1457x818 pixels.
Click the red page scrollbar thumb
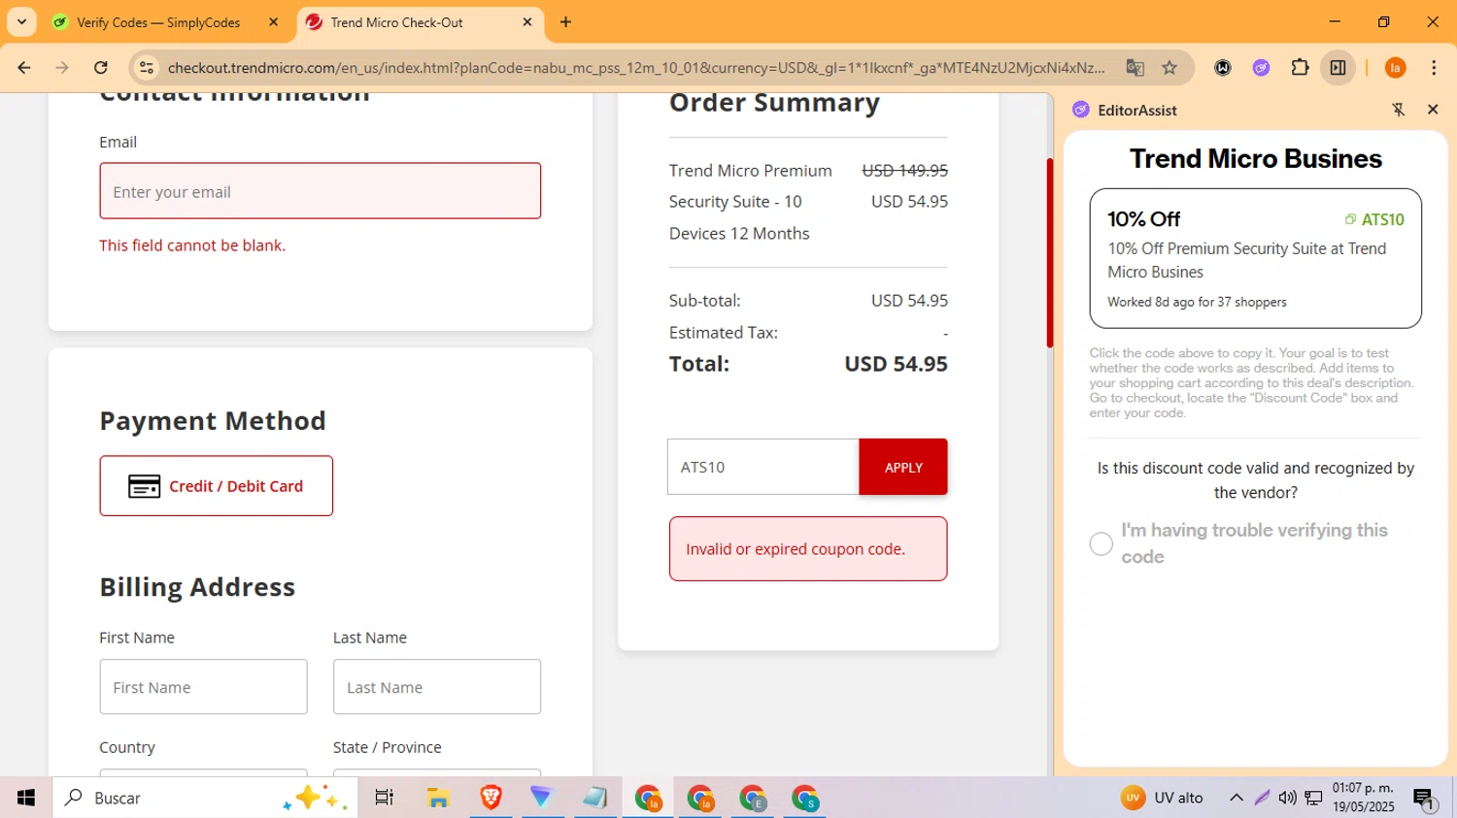click(1050, 252)
